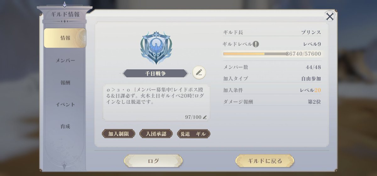Click the pencil icon beside guild name 千日戦争
The height and width of the screenshot is (176, 377).
199,73
